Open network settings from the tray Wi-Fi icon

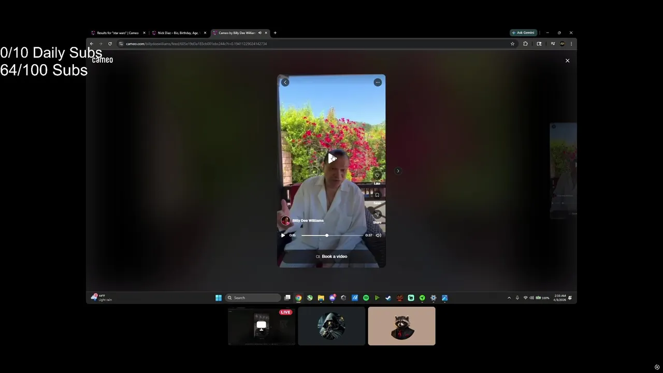pos(526,298)
